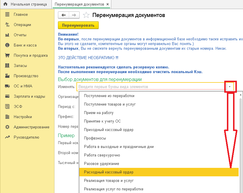Click the forward navigation arrow

[x=74, y=15]
